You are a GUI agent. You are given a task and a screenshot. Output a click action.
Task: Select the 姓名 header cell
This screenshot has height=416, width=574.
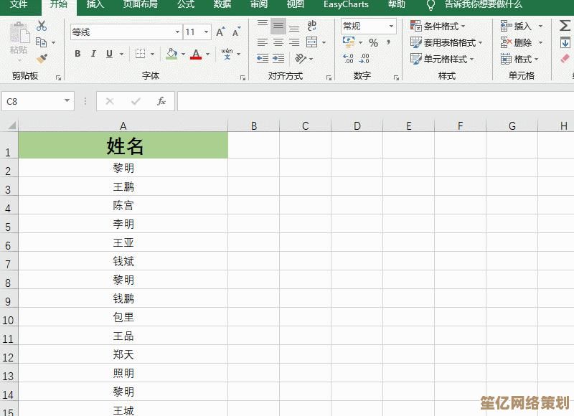click(123, 147)
